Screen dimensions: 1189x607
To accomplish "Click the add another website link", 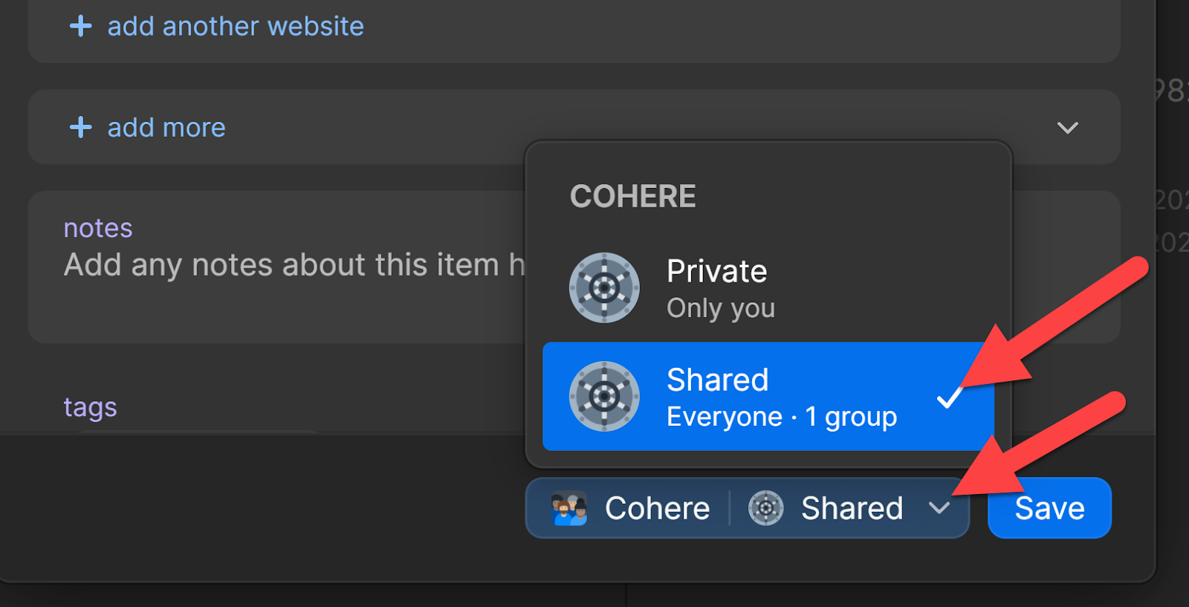I will click(236, 26).
